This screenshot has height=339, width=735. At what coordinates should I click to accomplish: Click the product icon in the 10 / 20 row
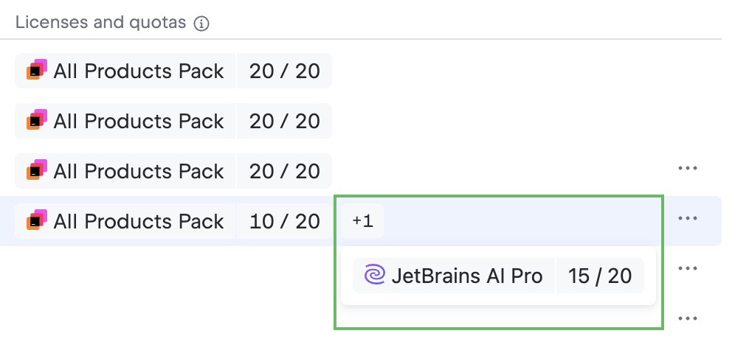[37, 221]
